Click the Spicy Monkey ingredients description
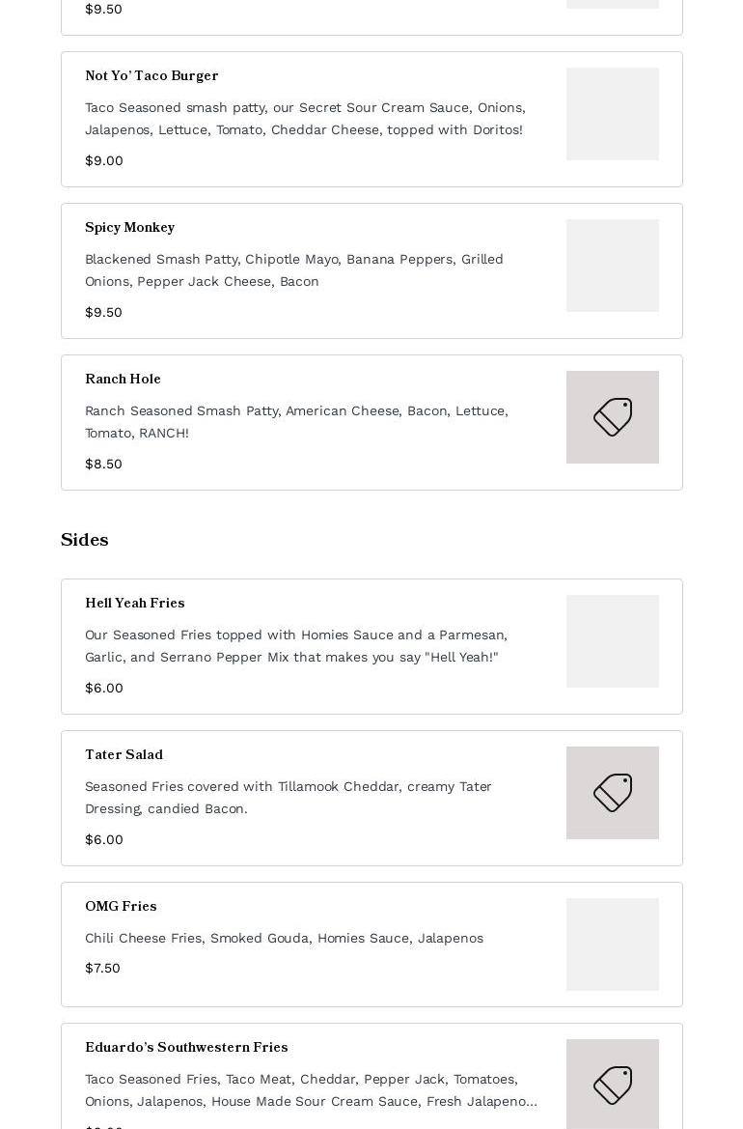Viewport: 743px width, 1129px height. pos(294,269)
